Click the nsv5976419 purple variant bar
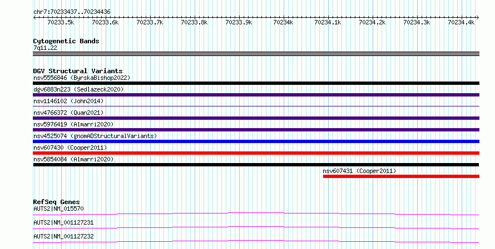Image resolution: width=495 pixels, height=249 pixels. [x=256, y=130]
